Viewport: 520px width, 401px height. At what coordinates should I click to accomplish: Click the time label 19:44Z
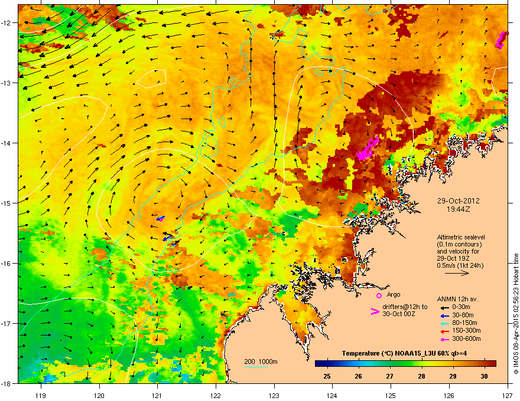click(x=458, y=209)
